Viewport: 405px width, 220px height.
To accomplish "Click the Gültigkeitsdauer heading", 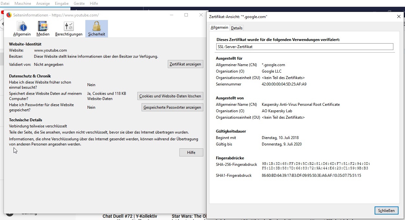I will (231, 131).
